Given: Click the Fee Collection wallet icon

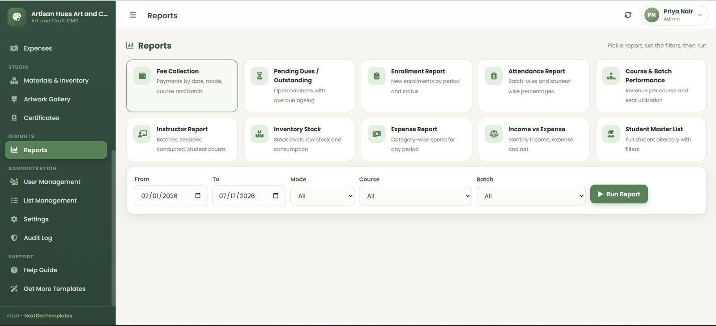Looking at the screenshot, I should pos(142,76).
